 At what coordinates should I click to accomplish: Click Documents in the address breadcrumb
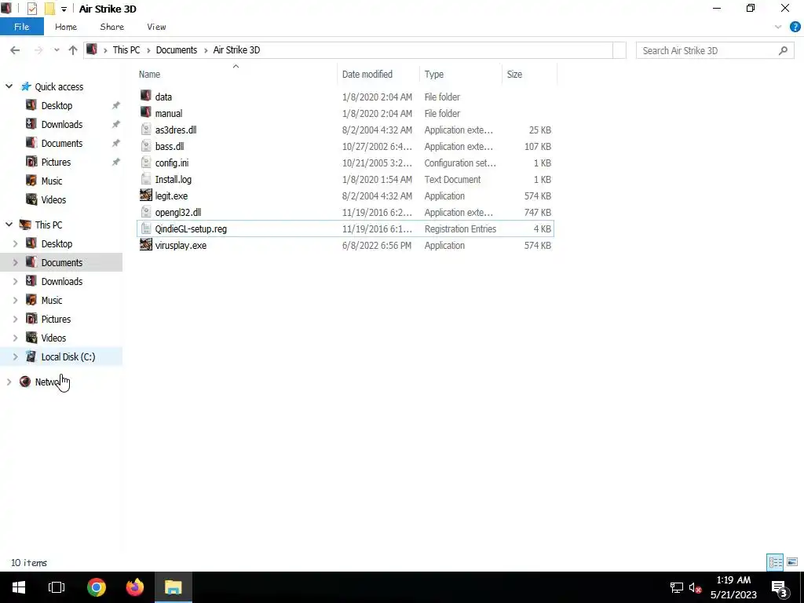click(177, 50)
